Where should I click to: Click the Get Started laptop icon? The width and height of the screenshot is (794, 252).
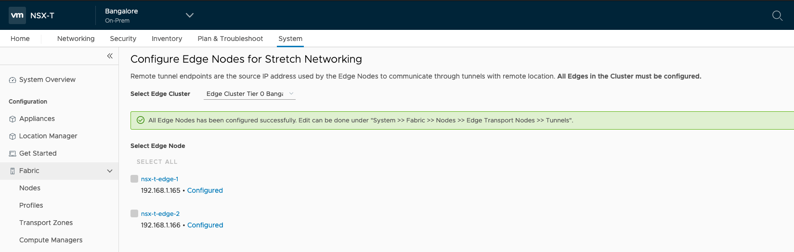13,154
